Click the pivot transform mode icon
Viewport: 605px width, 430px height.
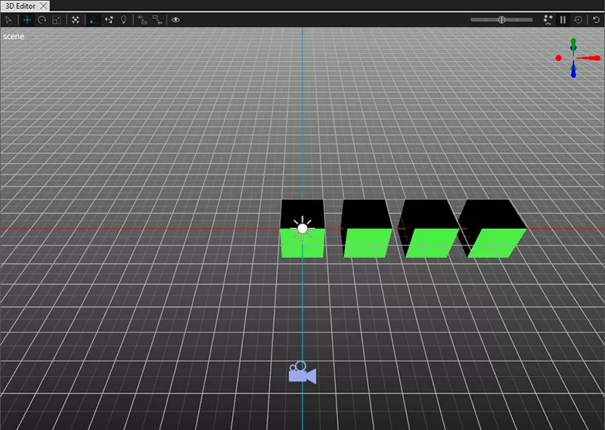pos(110,20)
